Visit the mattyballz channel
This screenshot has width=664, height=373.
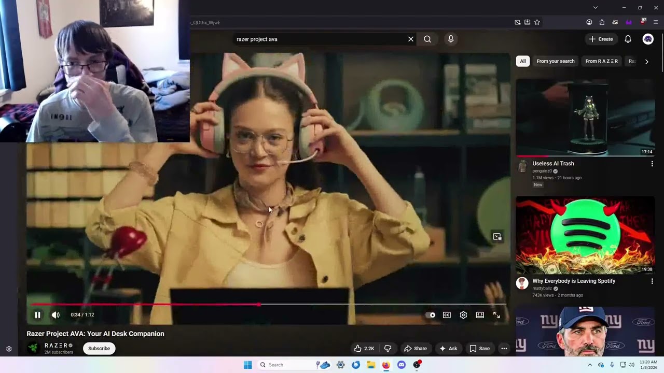[543, 289]
